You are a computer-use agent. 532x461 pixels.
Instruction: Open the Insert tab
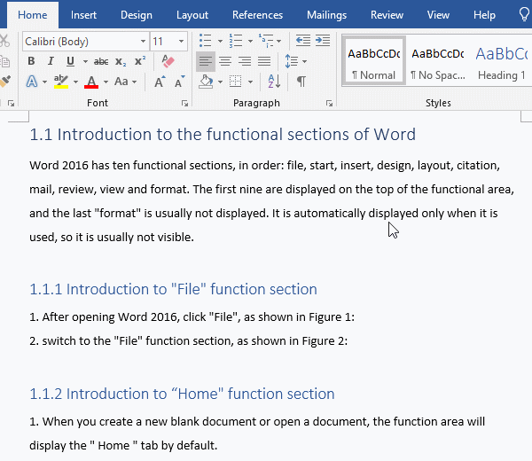point(83,15)
